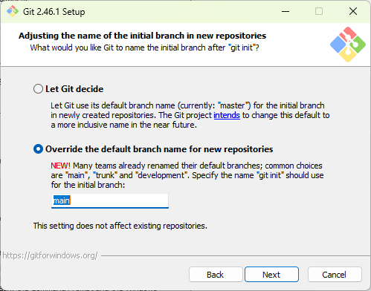Viewport: 371px width, 291px height.
Task: Click the "What would you like Git" subtitle
Action: pyautogui.click(x=144, y=48)
